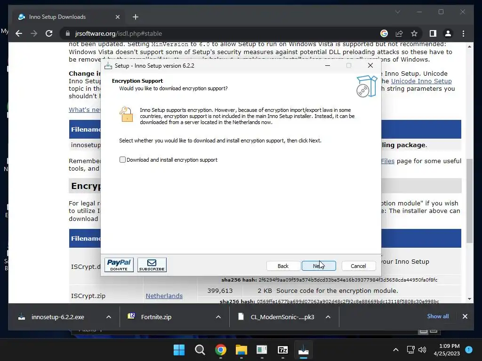The width and height of the screenshot is (482, 361).
Task: Click the Next button in Setup
Action: [319, 266]
